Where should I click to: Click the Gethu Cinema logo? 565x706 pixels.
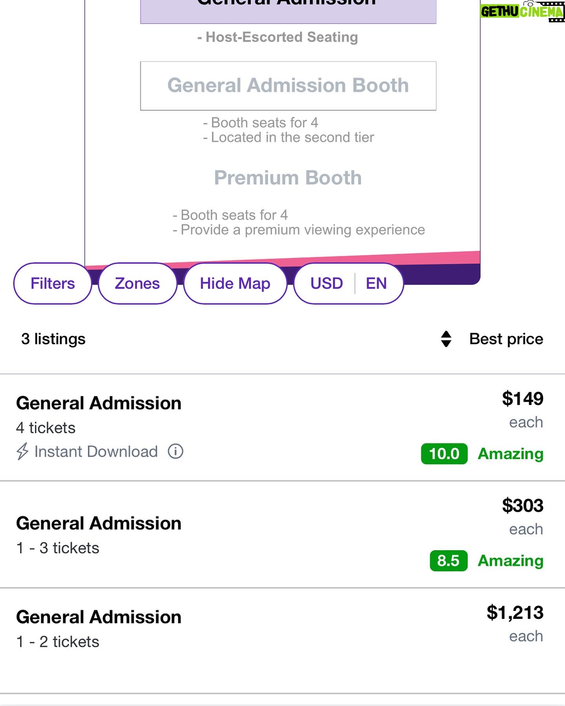tap(522, 11)
